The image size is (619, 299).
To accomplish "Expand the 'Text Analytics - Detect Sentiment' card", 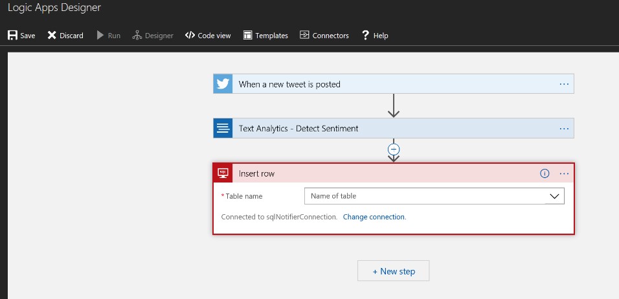I will click(x=394, y=128).
